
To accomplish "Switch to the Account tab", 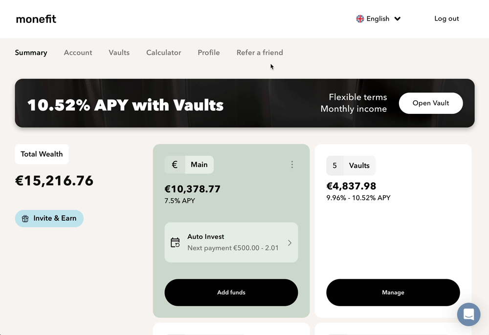I will tap(78, 53).
